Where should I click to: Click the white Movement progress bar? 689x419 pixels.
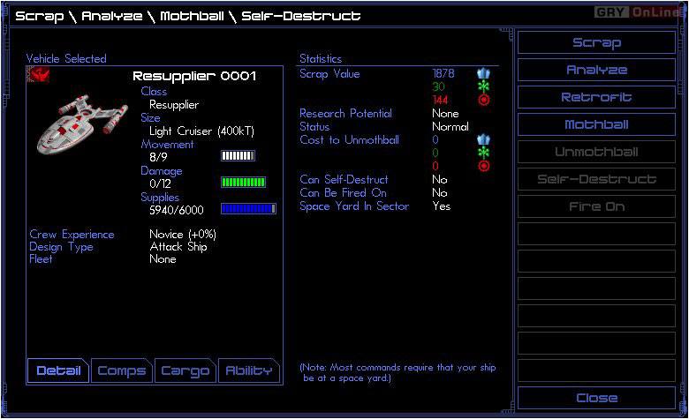(x=238, y=156)
